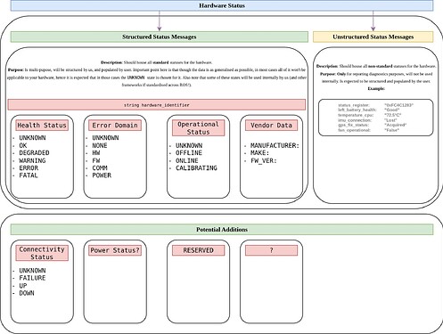Click POWER in the Error Domain list
Image resolution: width=443 pixels, height=334 pixels.
pyautogui.click(x=102, y=175)
